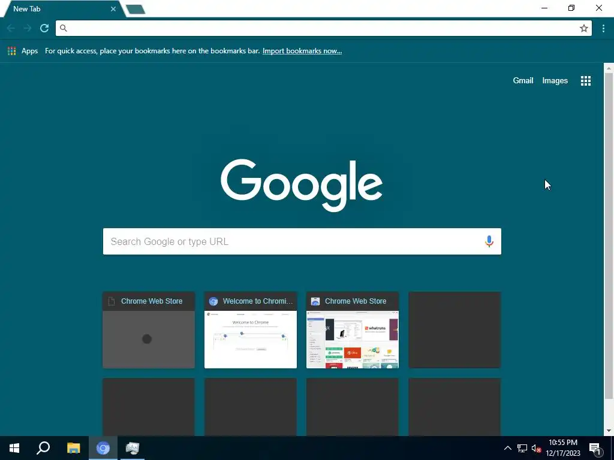Click the Google logo

pyautogui.click(x=302, y=185)
